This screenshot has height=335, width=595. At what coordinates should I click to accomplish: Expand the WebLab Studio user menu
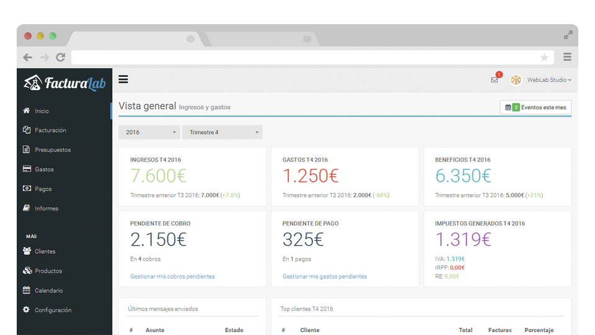[549, 80]
